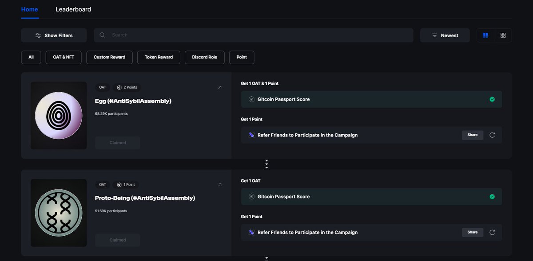Click the sort lines icon beside Newest

435,35
